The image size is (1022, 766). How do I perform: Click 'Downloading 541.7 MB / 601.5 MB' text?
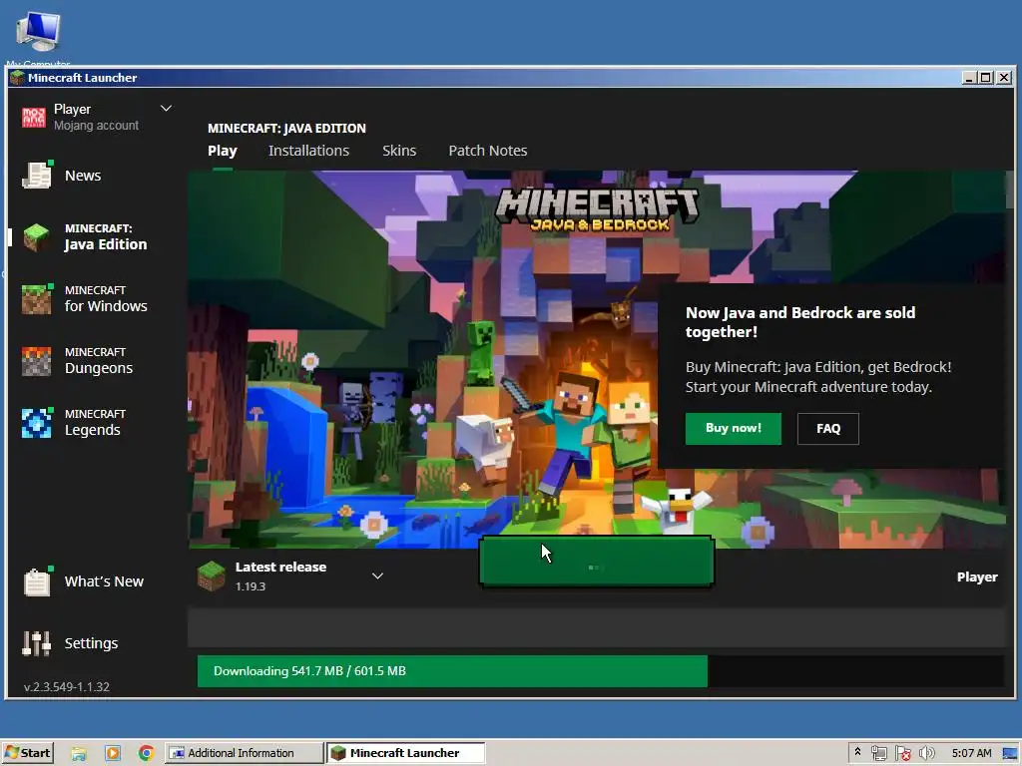pos(309,671)
